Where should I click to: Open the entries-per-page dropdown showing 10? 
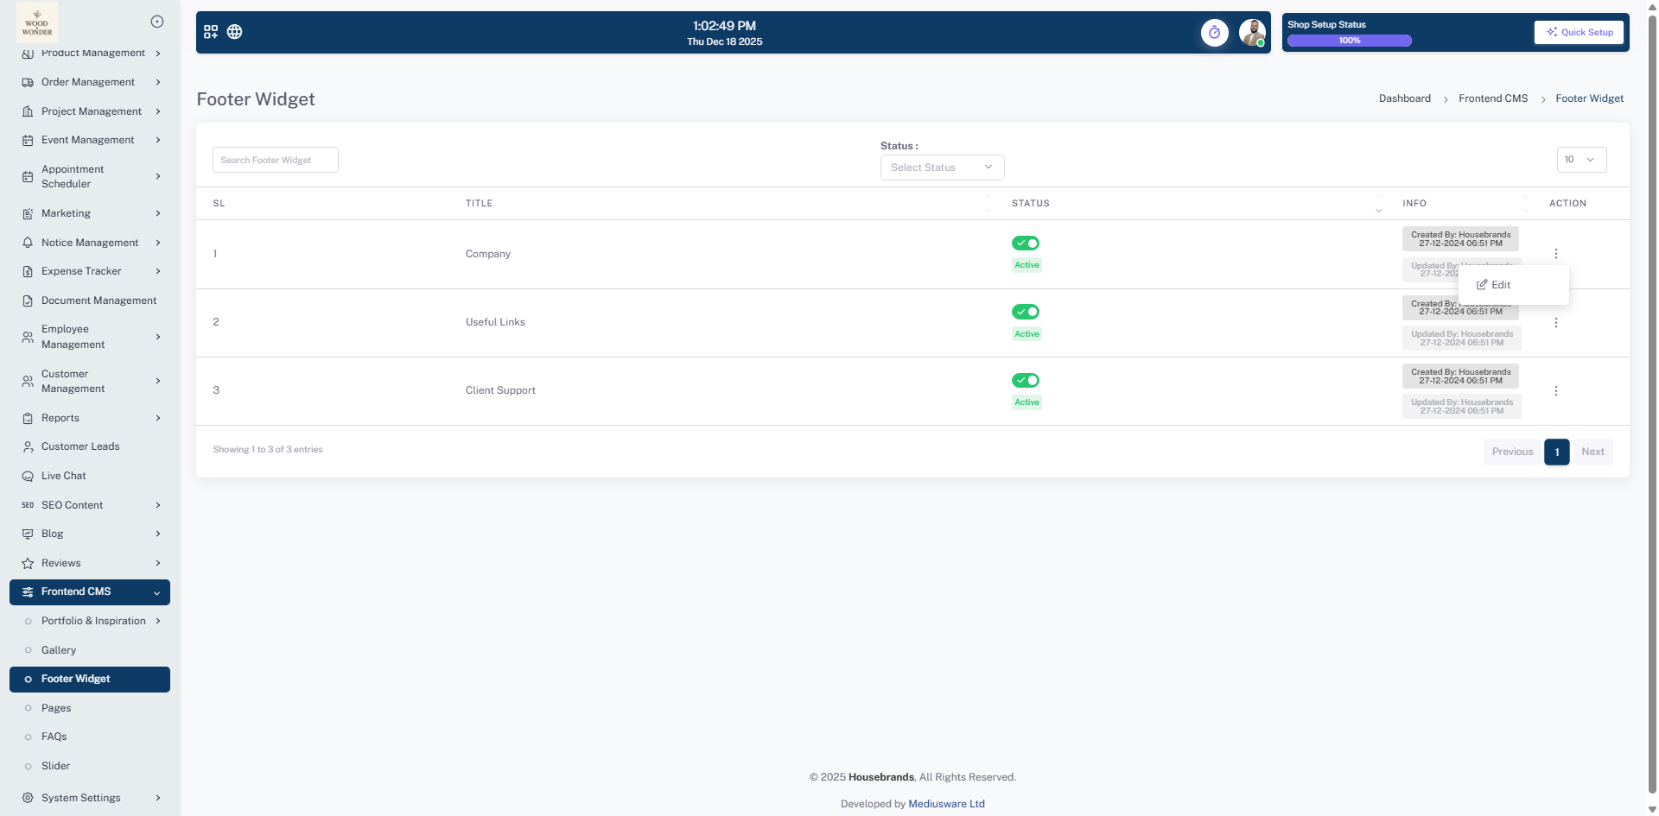[x=1580, y=160]
